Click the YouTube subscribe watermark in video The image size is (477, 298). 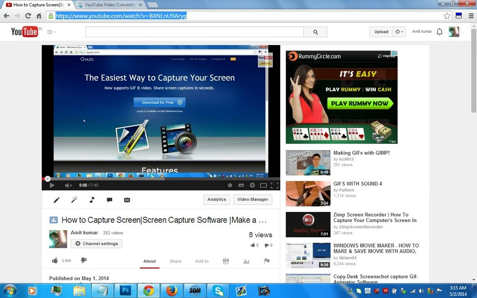point(265,60)
